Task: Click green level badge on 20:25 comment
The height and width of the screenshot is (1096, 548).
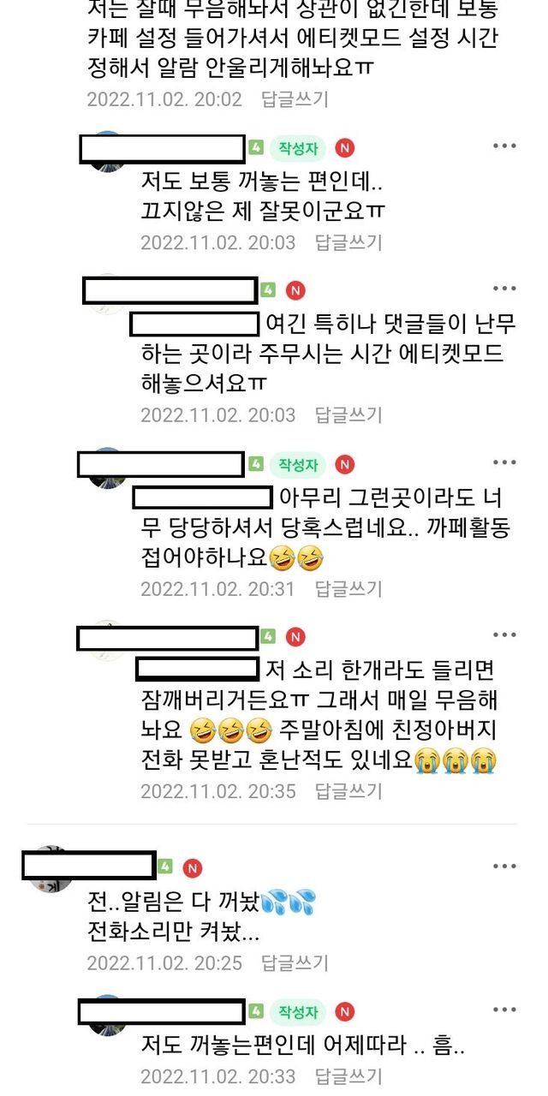Action: tap(164, 867)
